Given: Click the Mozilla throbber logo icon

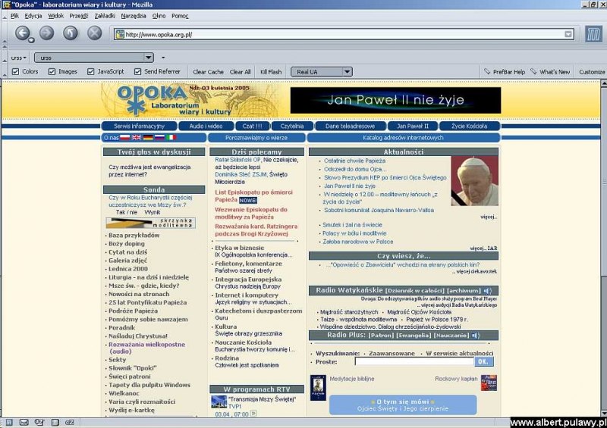Looking at the screenshot, I should coord(593,34).
